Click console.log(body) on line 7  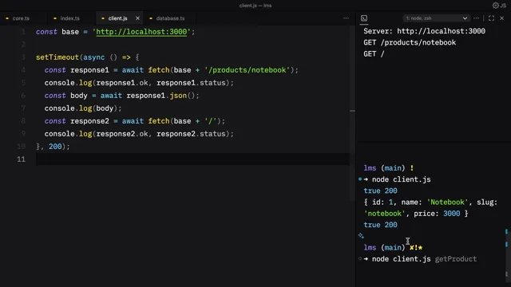click(x=83, y=108)
